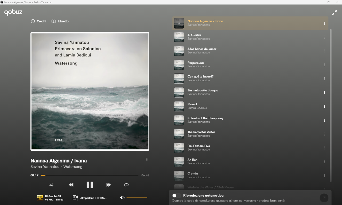Click the Perperouna cover thumbnail
The height and width of the screenshot is (205, 342).
pos(179,65)
